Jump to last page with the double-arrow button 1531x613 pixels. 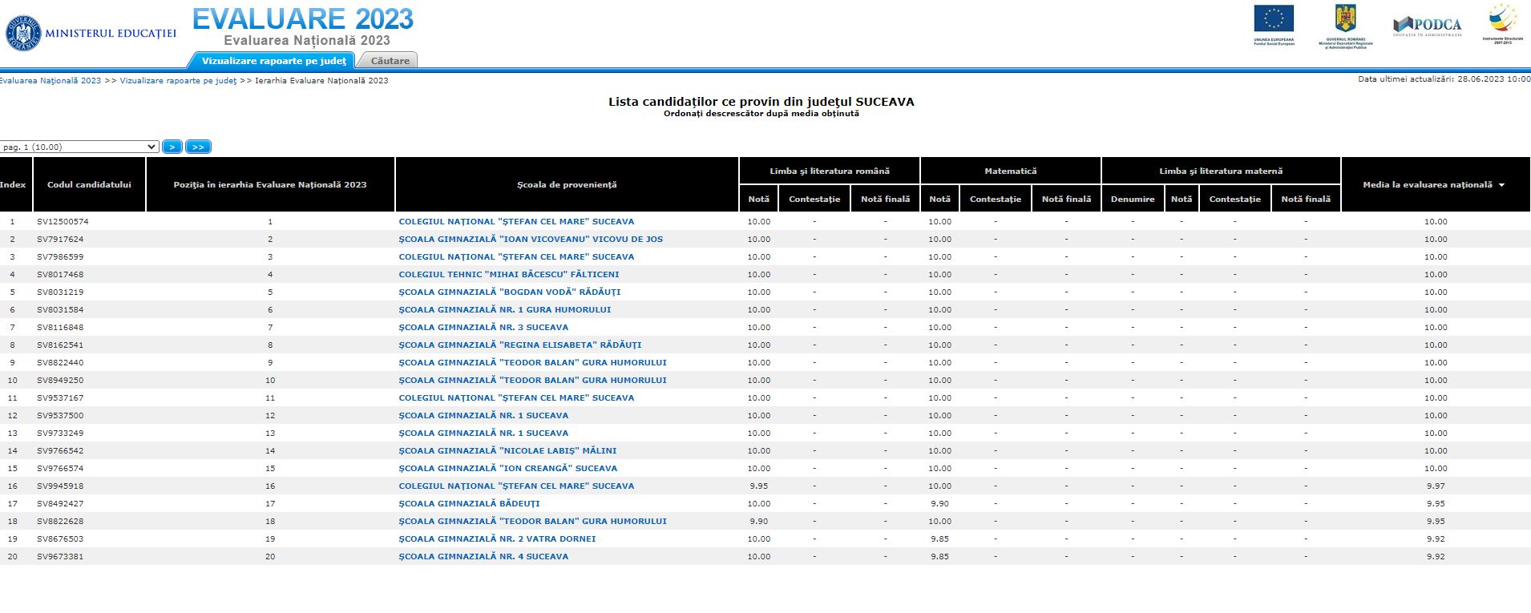click(x=198, y=147)
